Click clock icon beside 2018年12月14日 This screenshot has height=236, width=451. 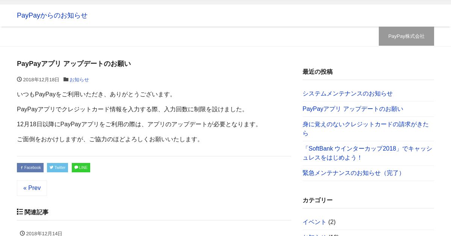[22, 233]
